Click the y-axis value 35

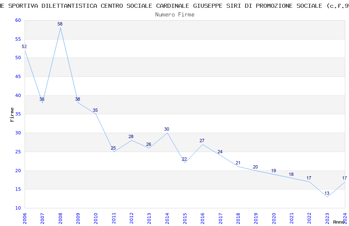click(x=18, y=114)
